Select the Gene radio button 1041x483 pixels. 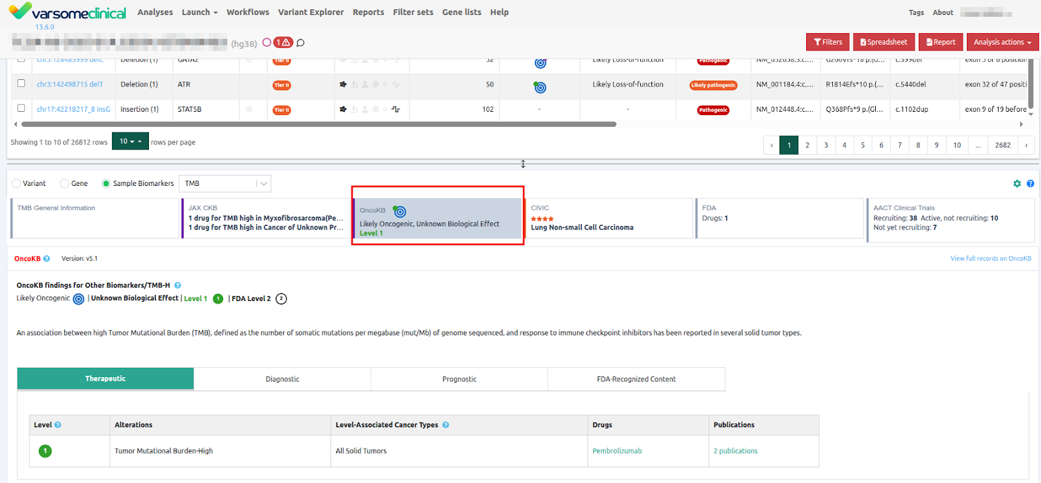(x=64, y=184)
